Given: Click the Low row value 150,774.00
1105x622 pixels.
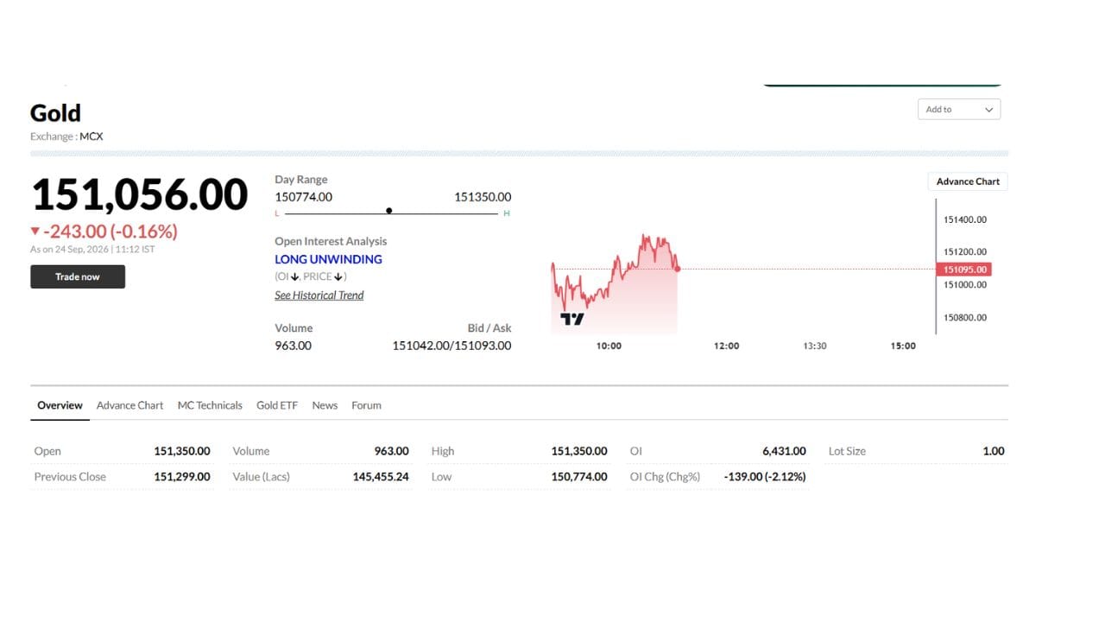Looking at the screenshot, I should pyautogui.click(x=579, y=477).
